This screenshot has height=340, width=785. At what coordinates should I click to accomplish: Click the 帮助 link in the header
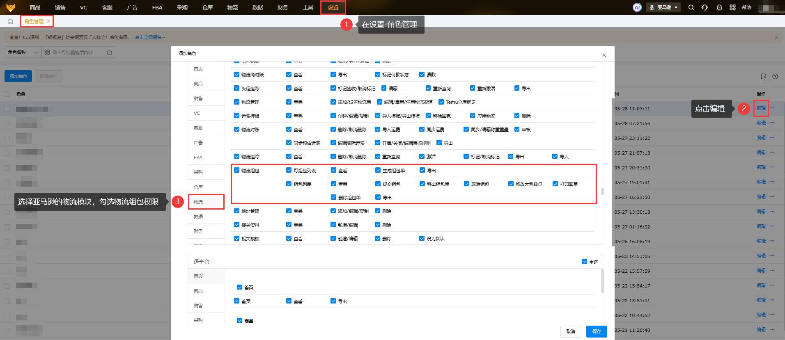pos(746,7)
